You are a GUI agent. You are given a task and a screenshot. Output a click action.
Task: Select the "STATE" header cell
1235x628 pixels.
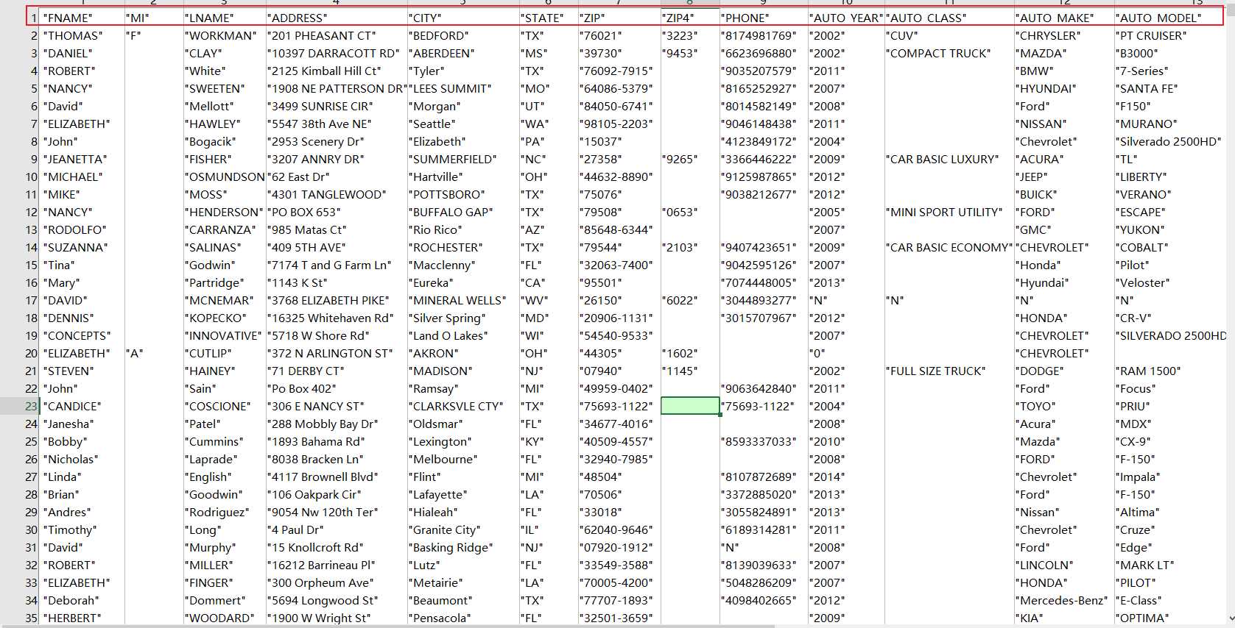point(549,18)
